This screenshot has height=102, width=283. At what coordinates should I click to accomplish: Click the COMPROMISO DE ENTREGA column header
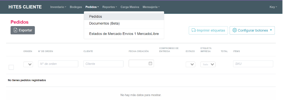click(x=169, y=50)
